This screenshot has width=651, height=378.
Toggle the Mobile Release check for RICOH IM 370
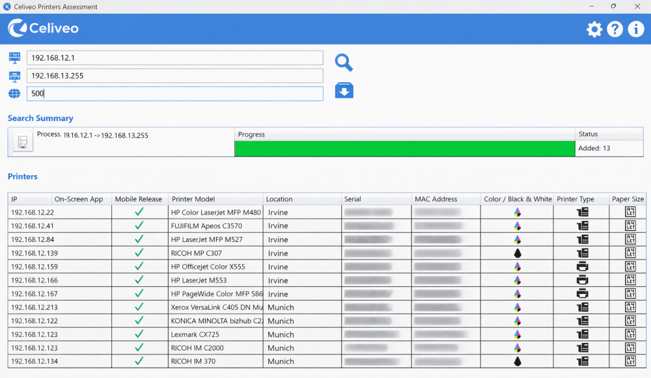point(139,361)
